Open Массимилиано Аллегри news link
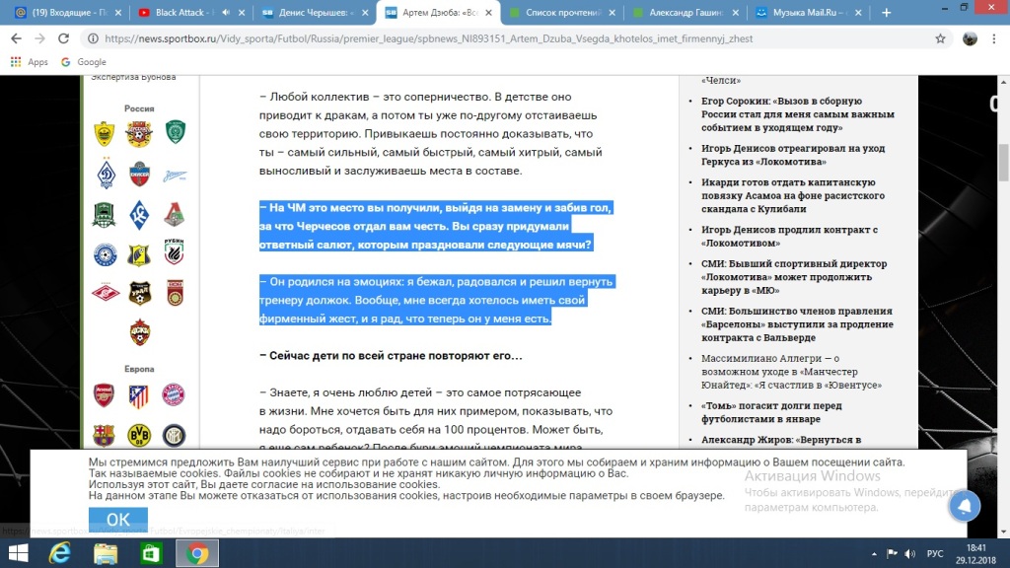The image size is (1010, 568). click(791, 372)
